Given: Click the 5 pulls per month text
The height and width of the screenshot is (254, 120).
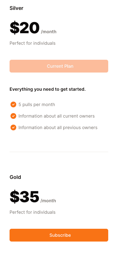Looking at the screenshot, I should pos(37,105).
